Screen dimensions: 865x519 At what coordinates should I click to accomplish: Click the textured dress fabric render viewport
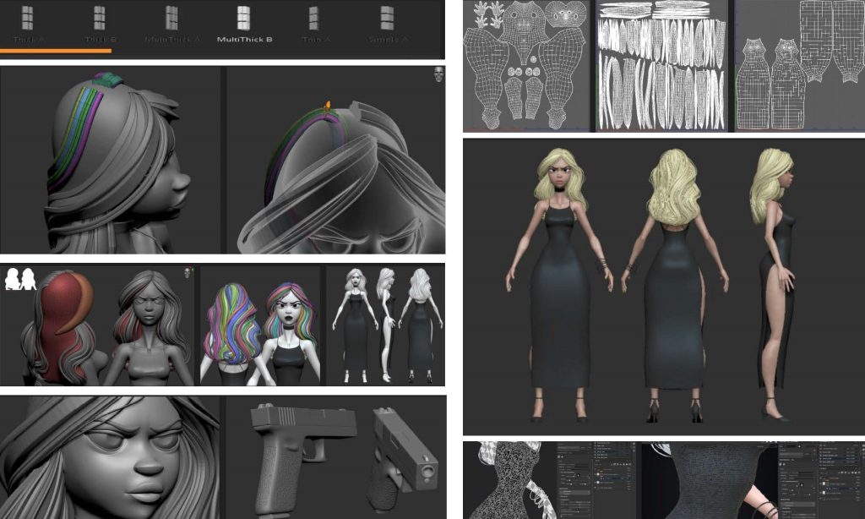click(x=708, y=480)
